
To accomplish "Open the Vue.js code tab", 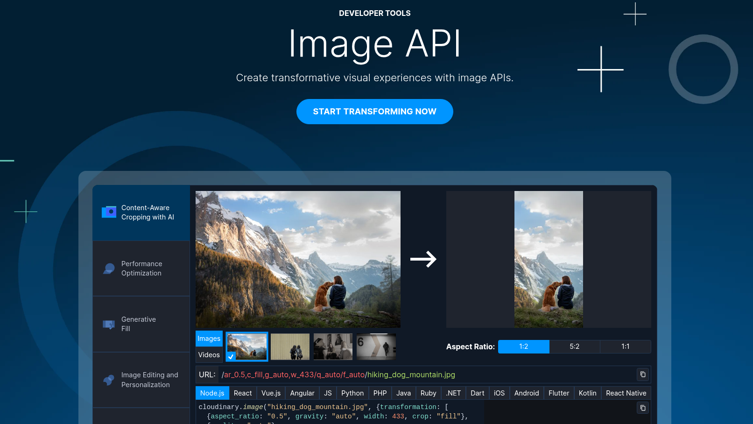I will (271, 393).
